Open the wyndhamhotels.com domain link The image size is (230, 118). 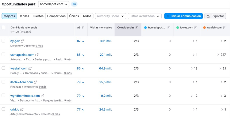[x=25, y=96]
